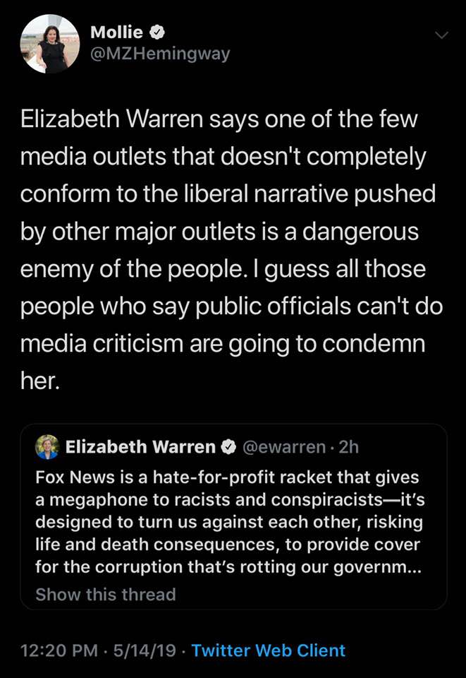Select Show this thread

pyautogui.click(x=106, y=594)
